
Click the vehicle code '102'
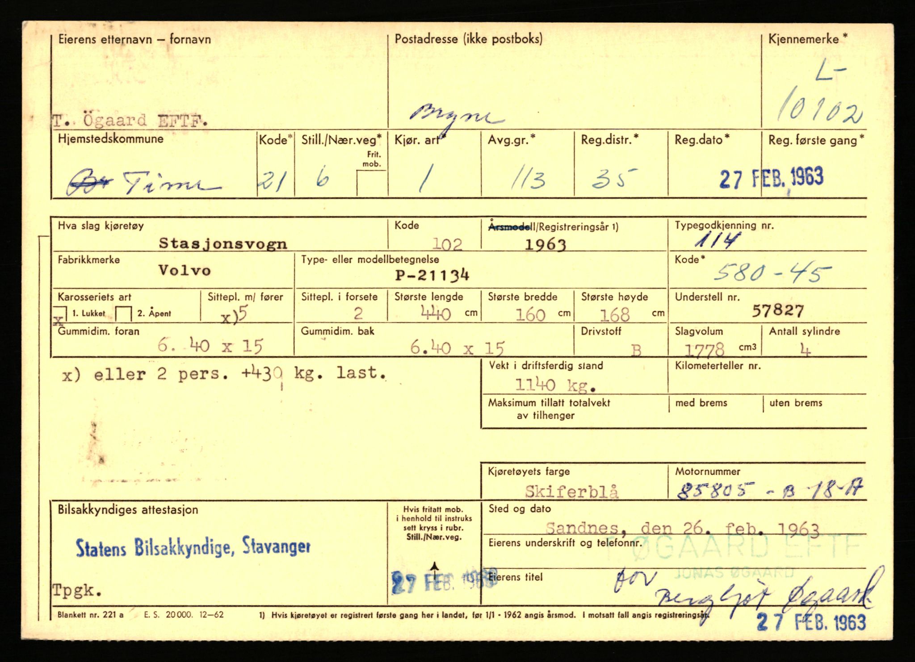[x=447, y=244]
